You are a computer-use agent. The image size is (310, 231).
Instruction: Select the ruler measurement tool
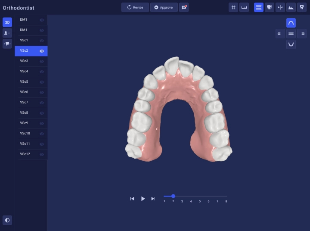244,7
